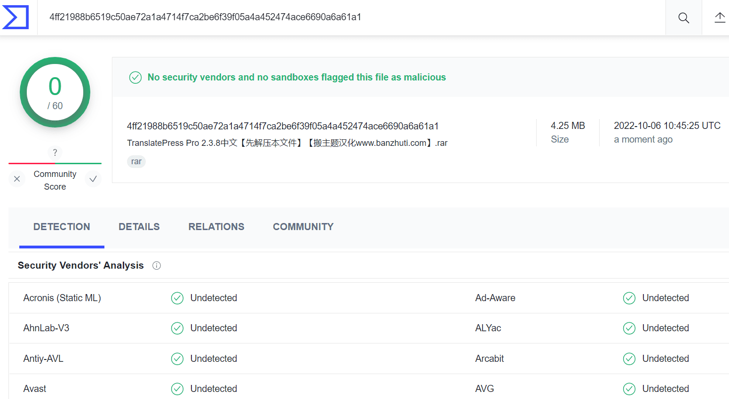Click the AVG vendor name
Viewport: 729px width, 399px height.
click(x=484, y=389)
